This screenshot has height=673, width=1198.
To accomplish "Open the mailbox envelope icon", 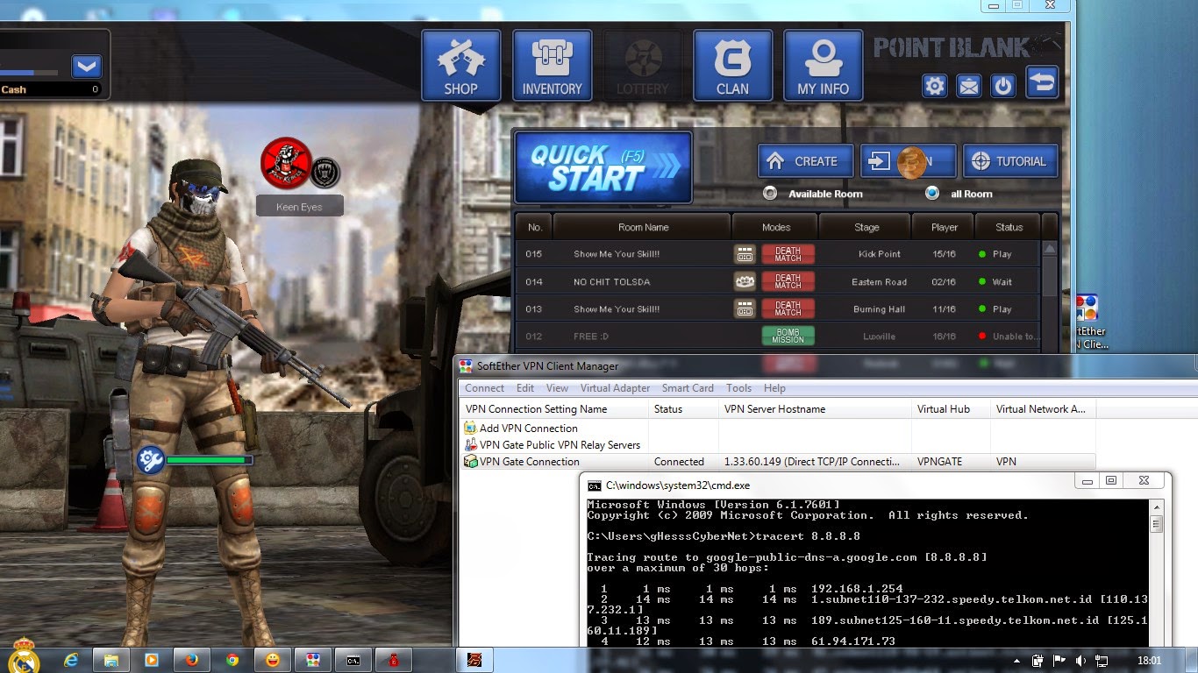I will (x=969, y=86).
